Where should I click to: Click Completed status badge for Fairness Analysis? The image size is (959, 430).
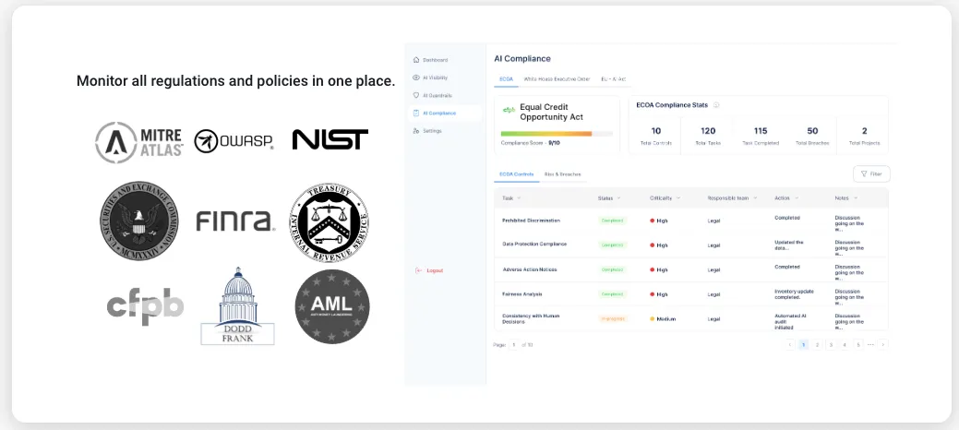pyautogui.click(x=612, y=294)
